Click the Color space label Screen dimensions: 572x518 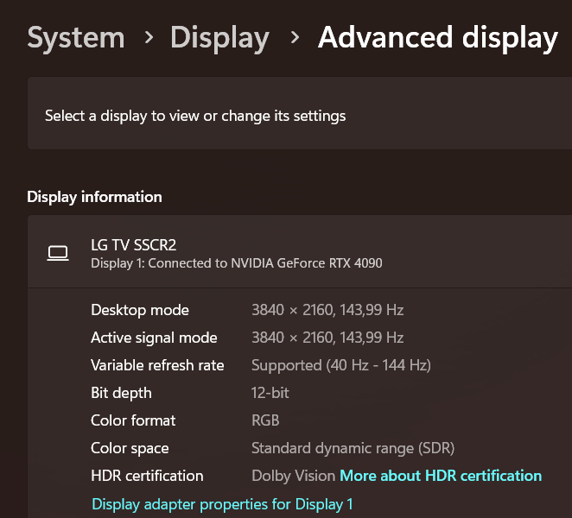130,448
